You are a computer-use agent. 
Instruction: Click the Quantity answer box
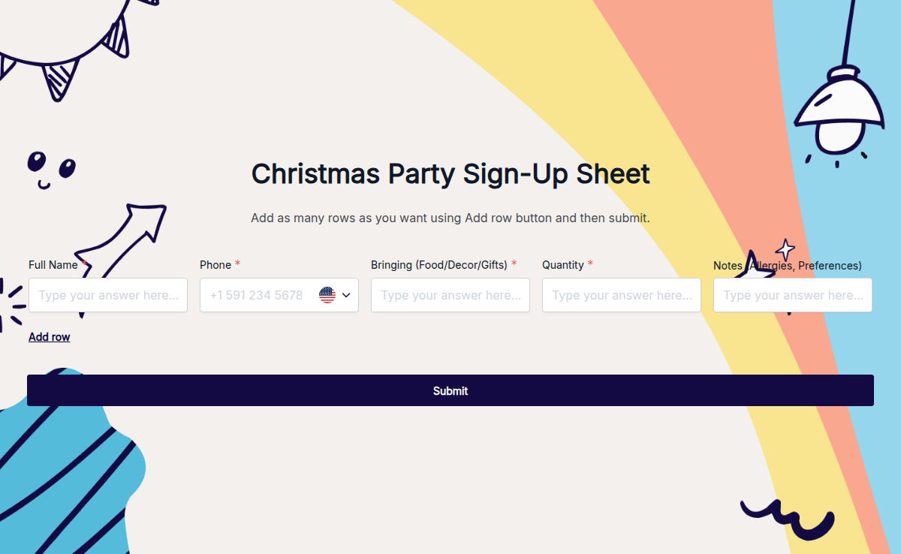pos(621,294)
